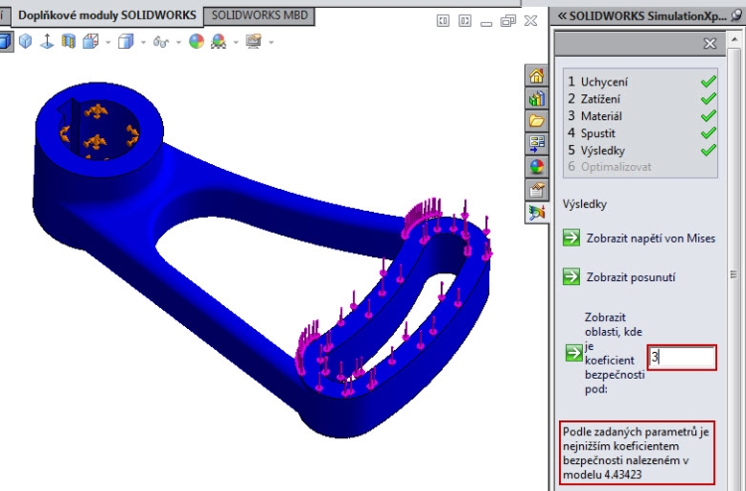746x491 pixels.
Task: Click Zobrazit napětí von Mises arrow button
Action: pos(571,238)
